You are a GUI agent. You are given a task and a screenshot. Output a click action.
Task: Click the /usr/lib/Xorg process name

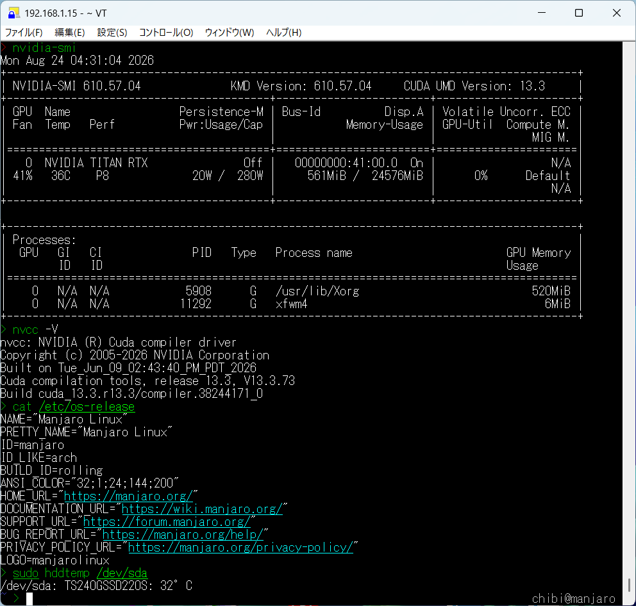point(317,291)
